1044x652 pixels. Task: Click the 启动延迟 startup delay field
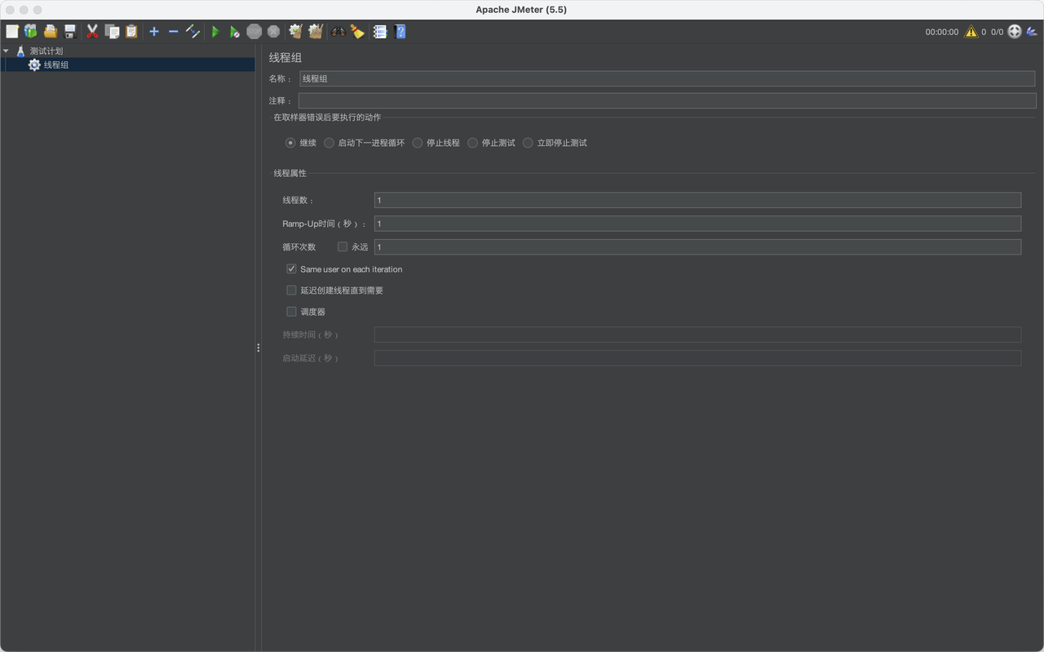pos(697,357)
